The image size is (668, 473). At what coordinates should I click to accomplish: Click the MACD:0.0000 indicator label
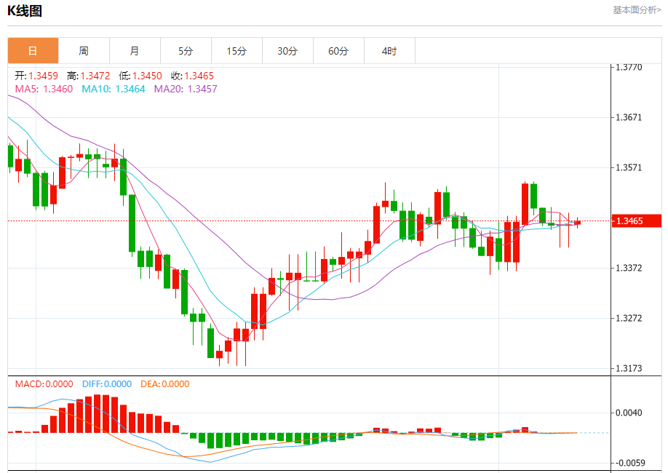click(44, 384)
